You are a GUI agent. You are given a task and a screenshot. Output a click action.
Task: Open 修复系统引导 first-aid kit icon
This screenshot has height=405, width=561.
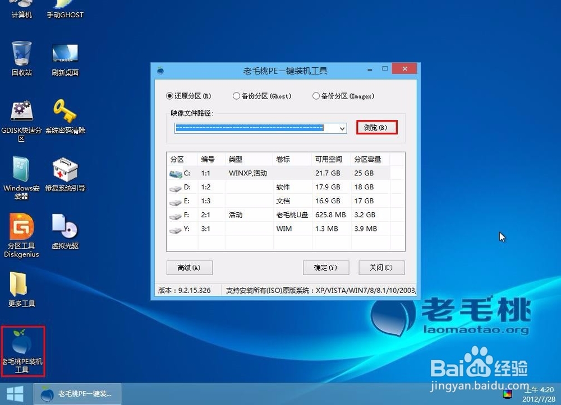(65, 175)
